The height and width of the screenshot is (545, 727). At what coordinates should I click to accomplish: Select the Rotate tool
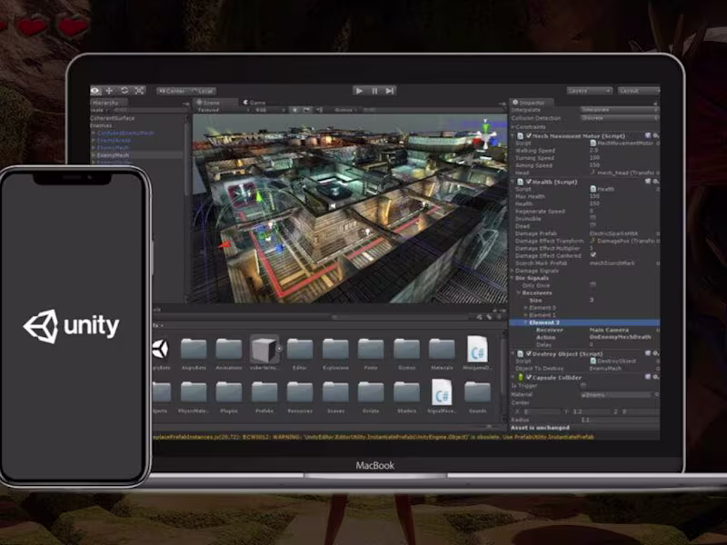tap(124, 91)
